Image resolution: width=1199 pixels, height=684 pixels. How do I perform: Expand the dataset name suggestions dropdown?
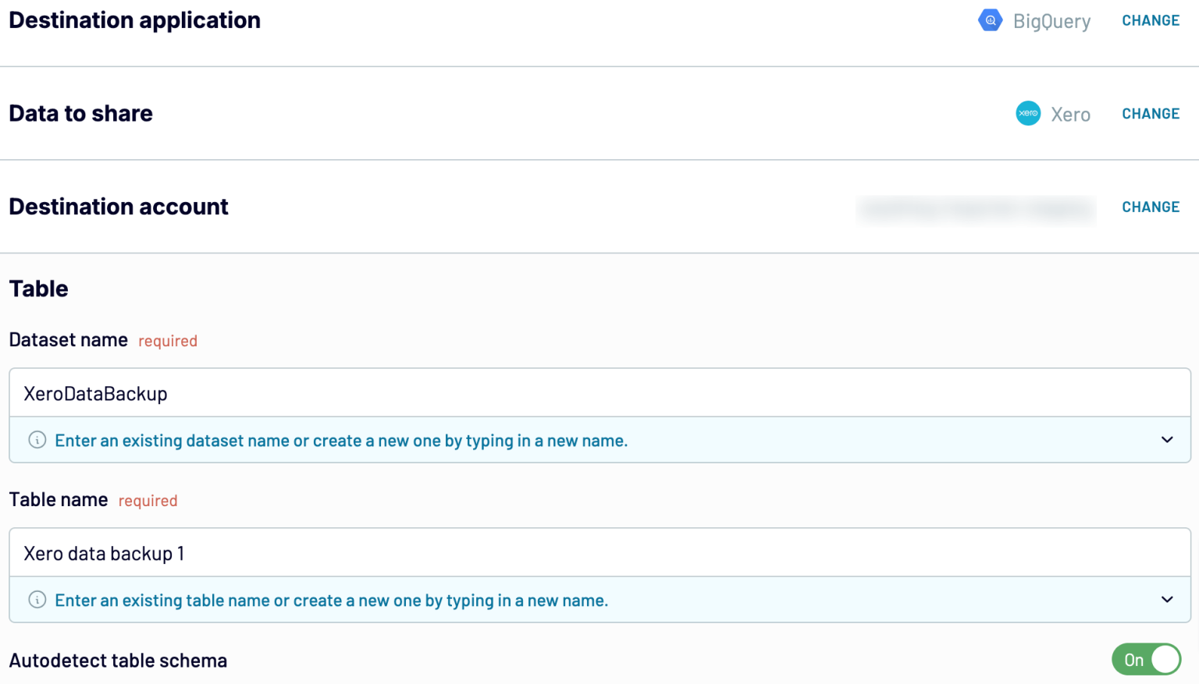click(x=1166, y=440)
